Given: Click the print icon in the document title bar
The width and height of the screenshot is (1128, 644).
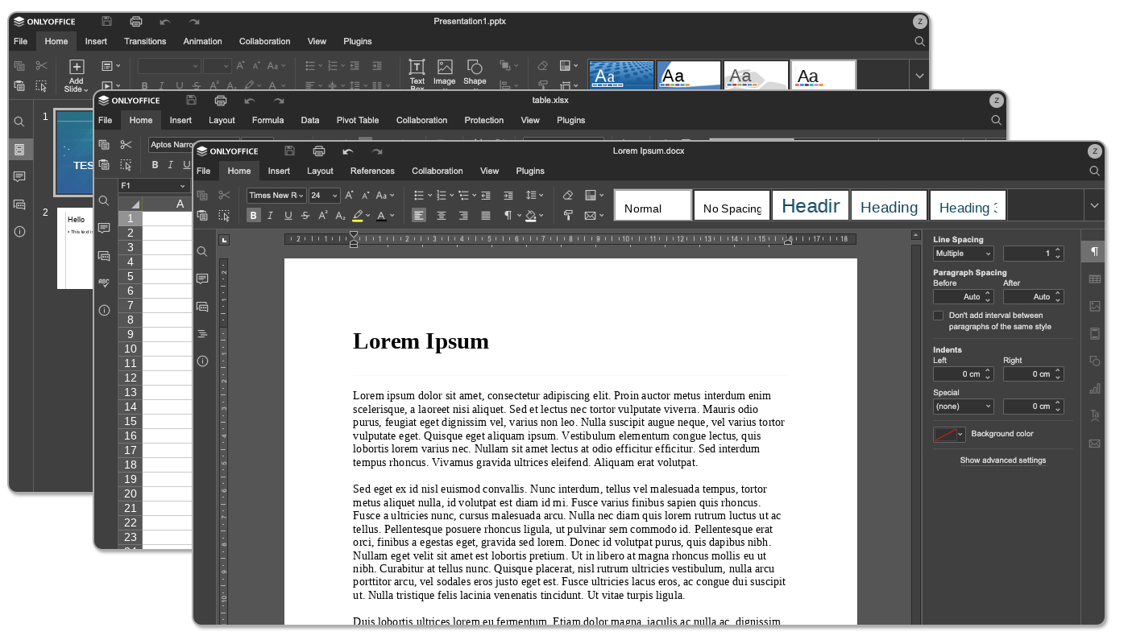Looking at the screenshot, I should tap(319, 151).
